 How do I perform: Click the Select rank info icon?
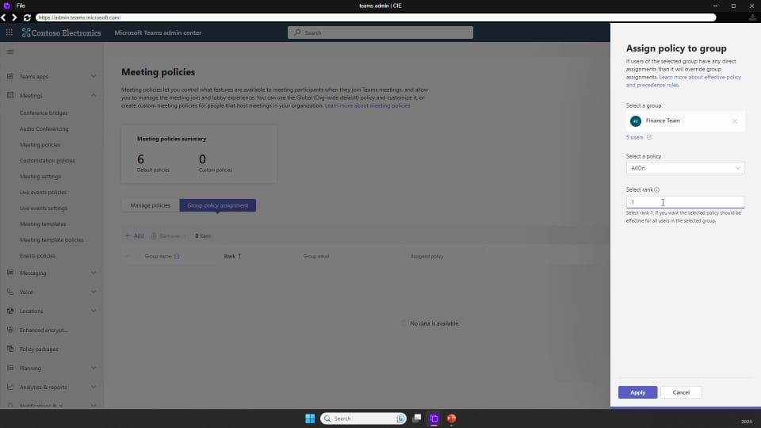pos(656,189)
